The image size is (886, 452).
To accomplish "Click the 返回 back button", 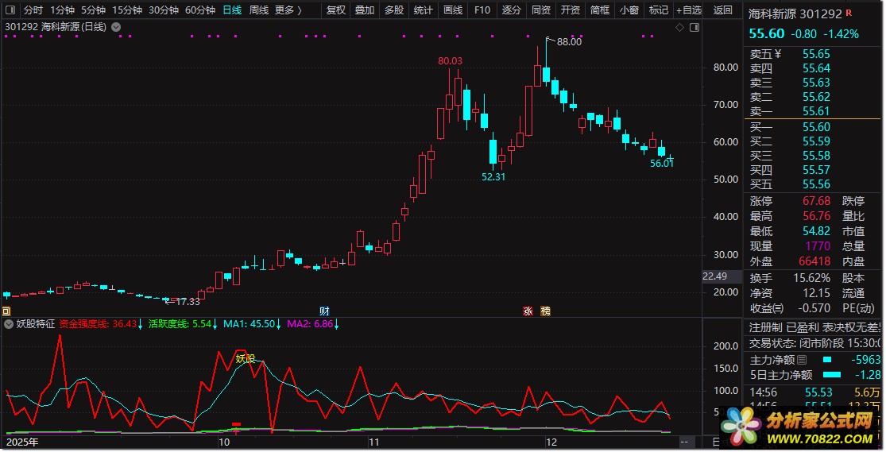I will [x=722, y=10].
